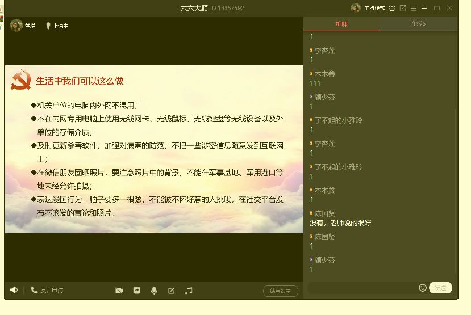Screen dimensions: 471x315
Task: Click the music note icon
Action: 189,291
